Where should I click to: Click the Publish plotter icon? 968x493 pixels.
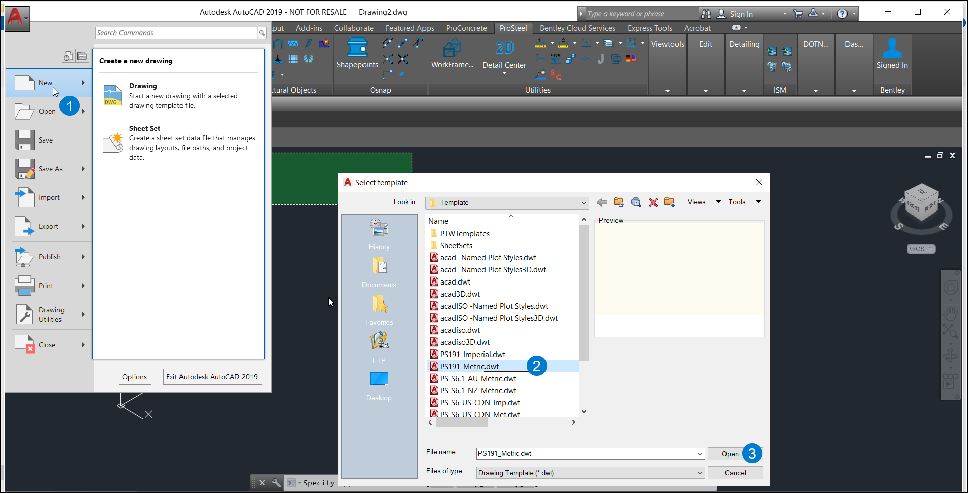24,257
